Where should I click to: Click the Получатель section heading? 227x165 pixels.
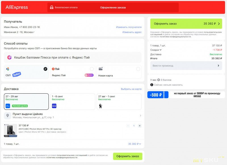[13, 22]
